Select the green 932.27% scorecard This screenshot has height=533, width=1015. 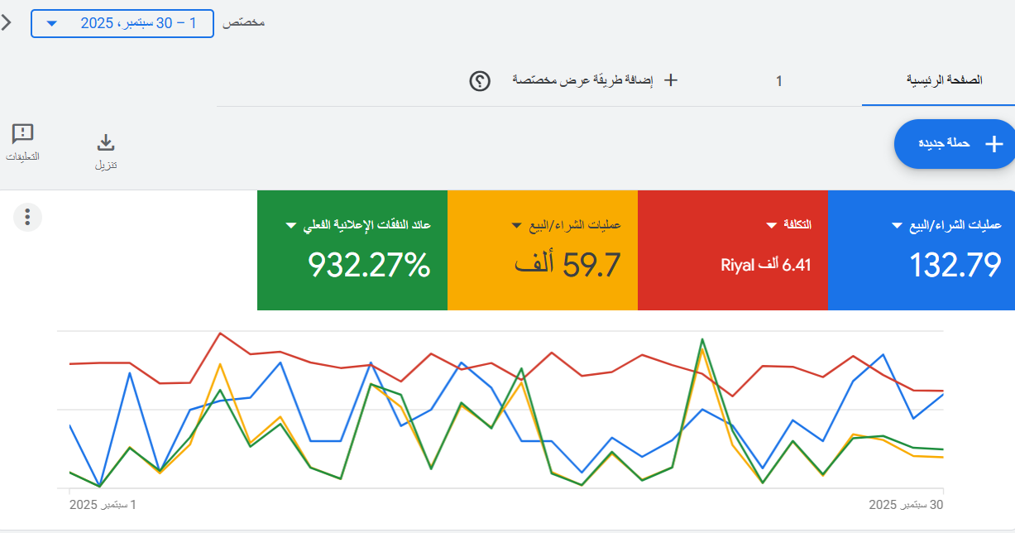352,250
